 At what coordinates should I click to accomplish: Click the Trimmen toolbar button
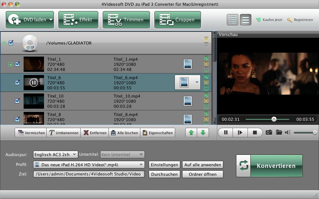point(126,20)
